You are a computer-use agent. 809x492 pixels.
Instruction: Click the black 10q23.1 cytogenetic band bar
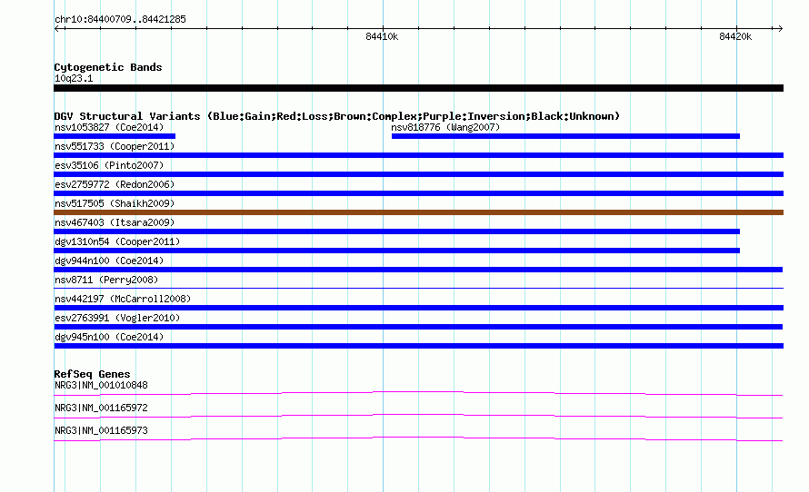[418, 88]
